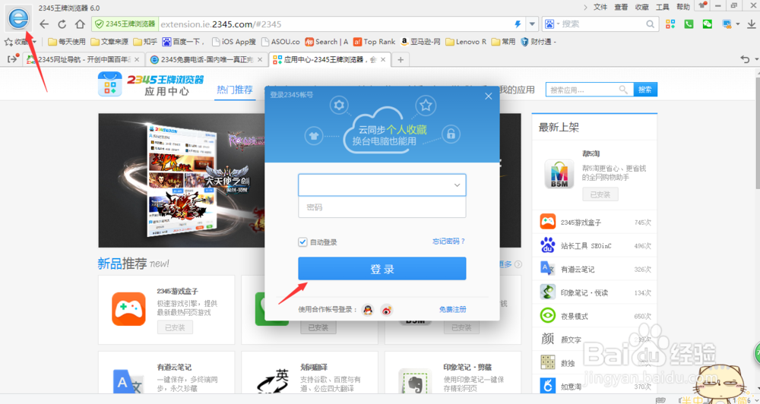The height and width of the screenshot is (404, 760).
Task: Go back with the back arrow
Action: (44, 24)
